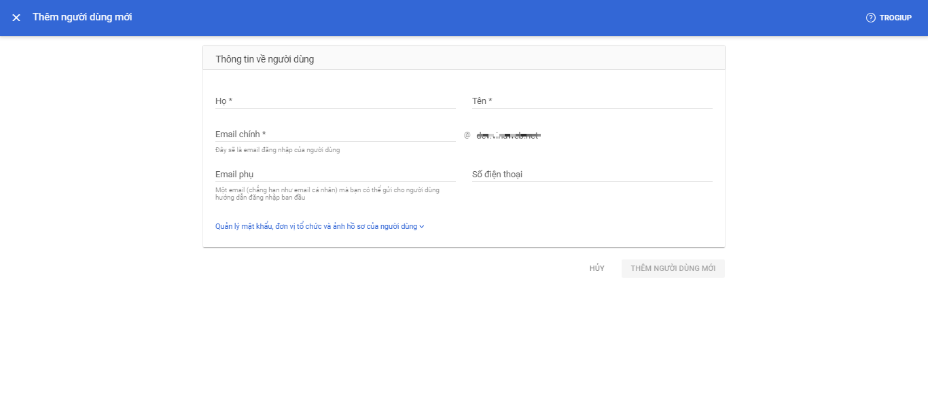The width and height of the screenshot is (928, 398).
Task: Click the down chevron after user management link
Action: (x=422, y=227)
